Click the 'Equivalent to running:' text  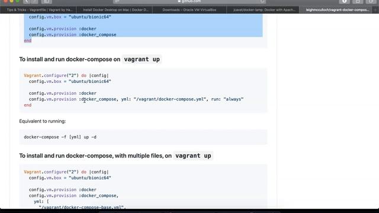(x=43, y=121)
